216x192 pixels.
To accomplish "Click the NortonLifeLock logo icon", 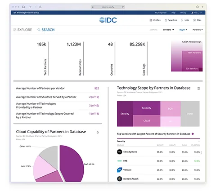I will [120, 179].
